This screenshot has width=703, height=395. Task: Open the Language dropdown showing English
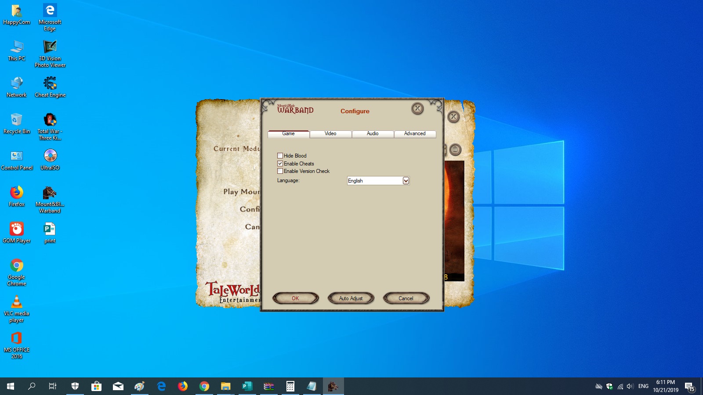tap(378, 181)
